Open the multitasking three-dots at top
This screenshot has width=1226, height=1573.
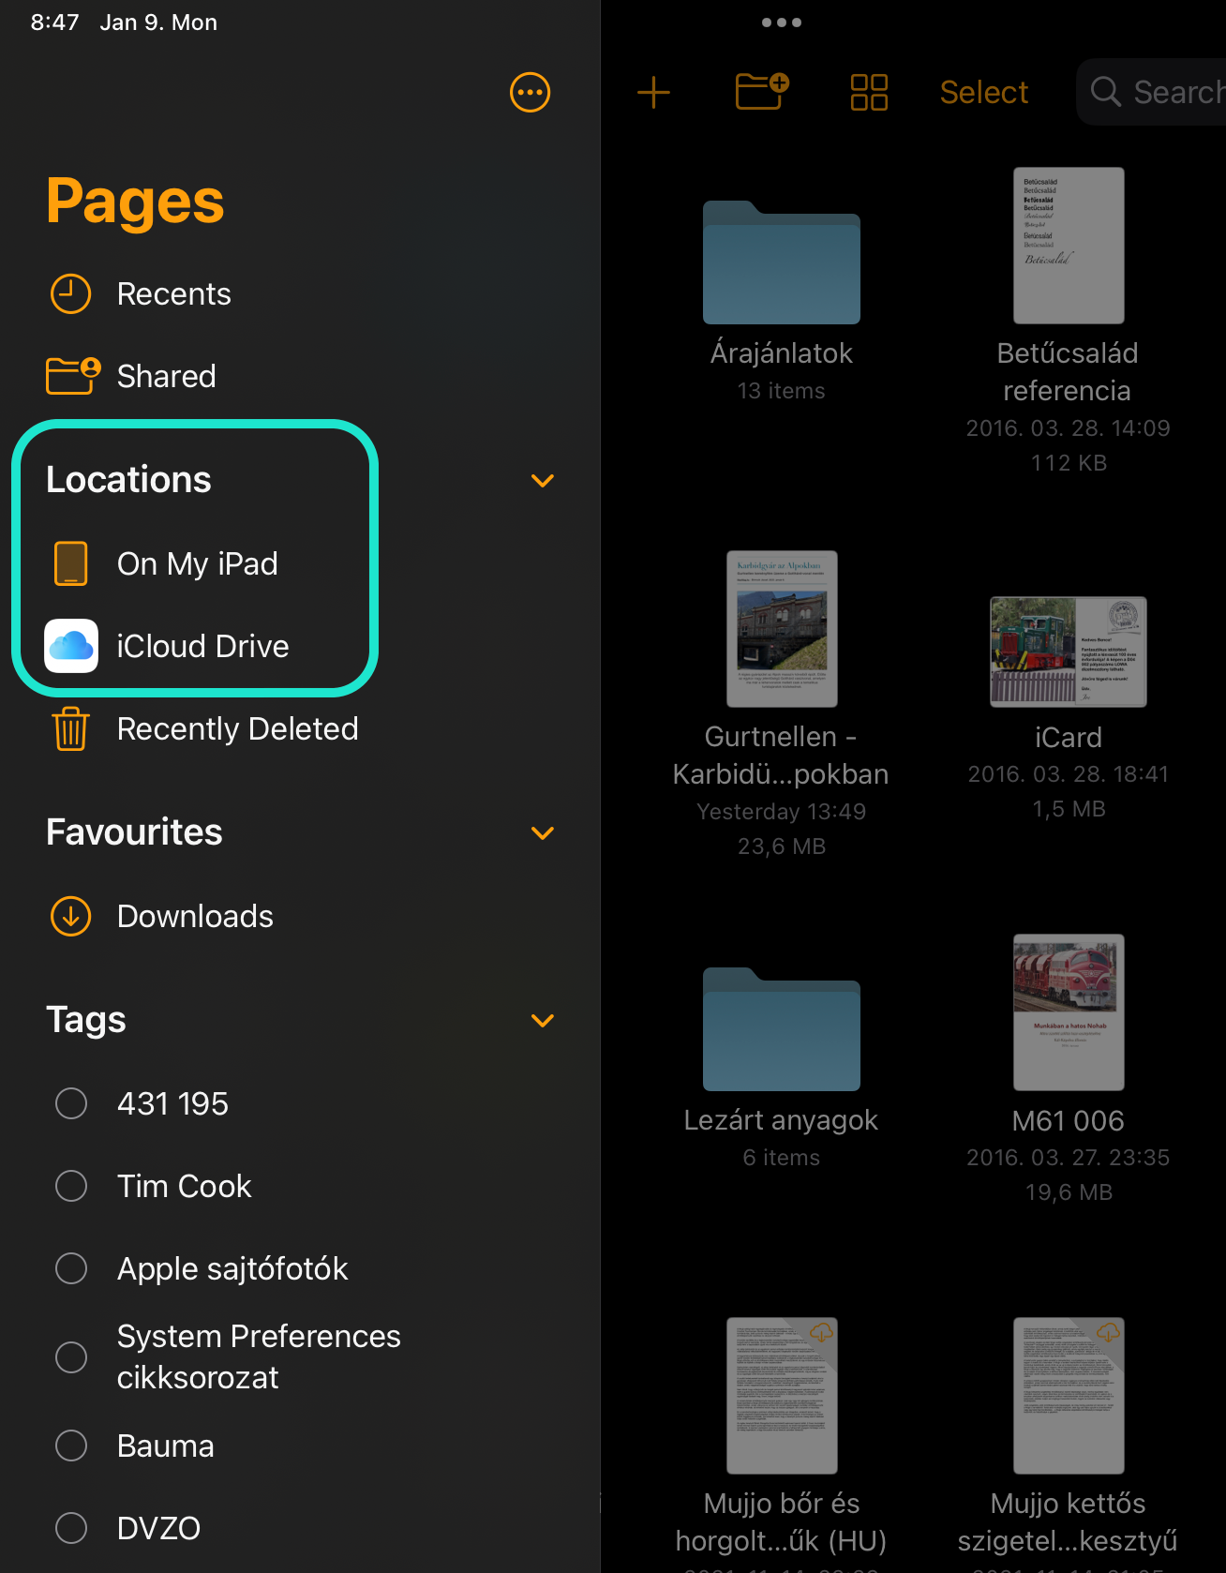[x=782, y=22]
